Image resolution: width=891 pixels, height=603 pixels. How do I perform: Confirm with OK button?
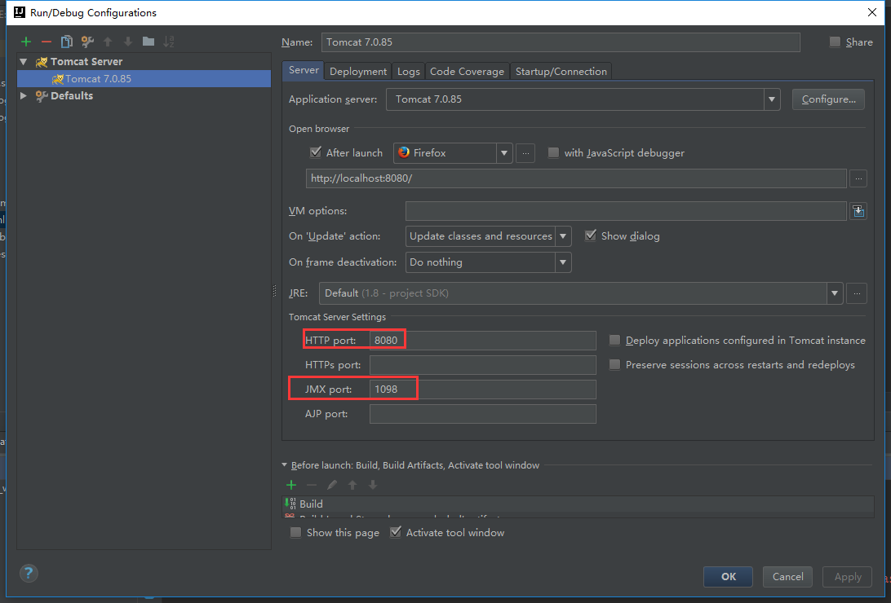click(x=728, y=577)
